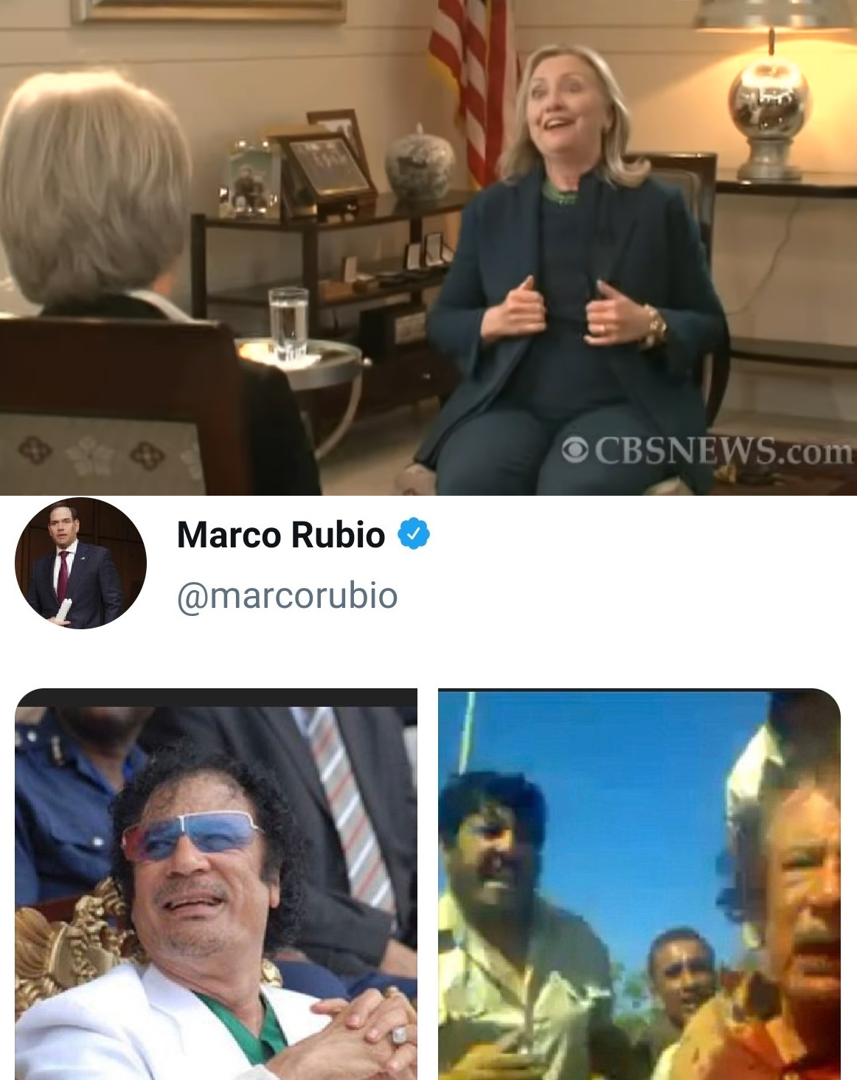
Task: Click the blue verified badge icon
Action: [x=414, y=533]
